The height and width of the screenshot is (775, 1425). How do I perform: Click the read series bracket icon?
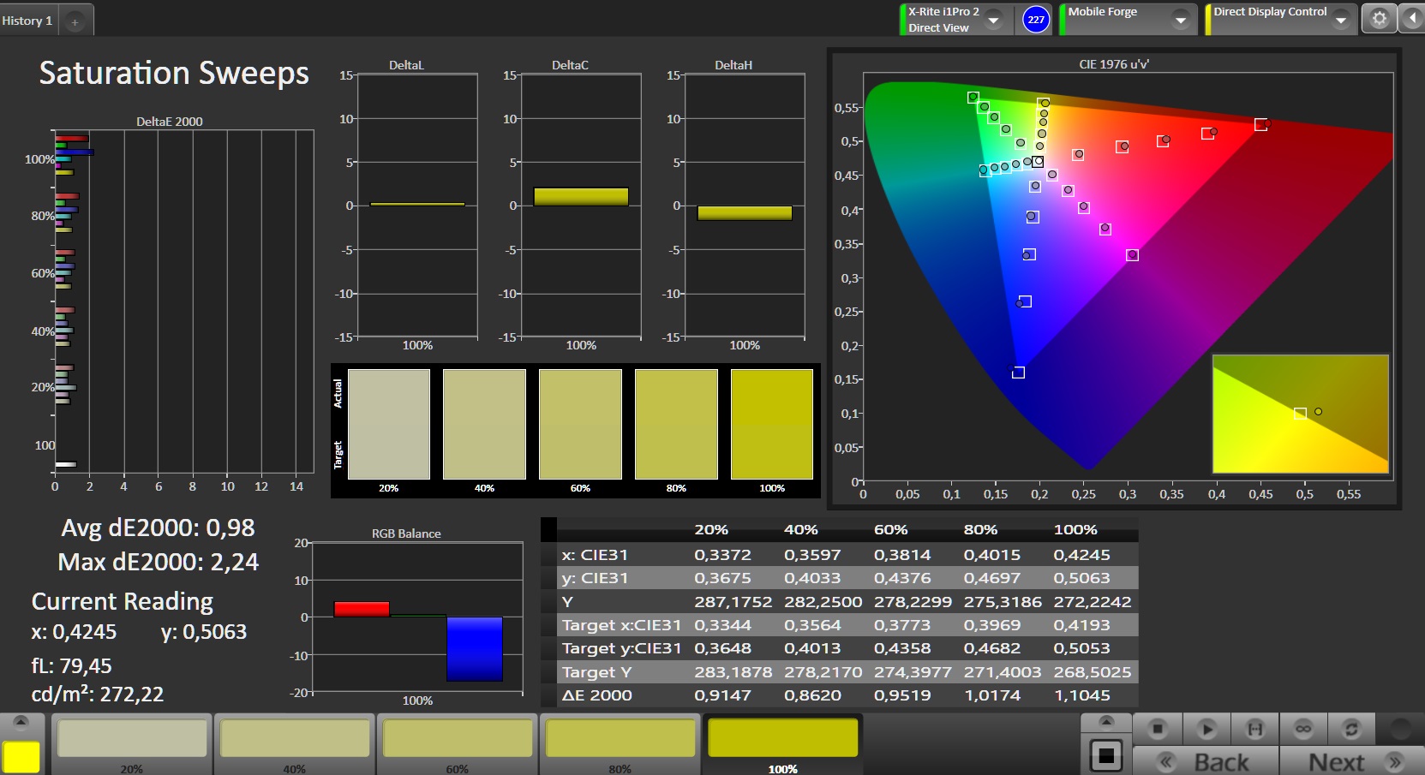(x=1254, y=729)
